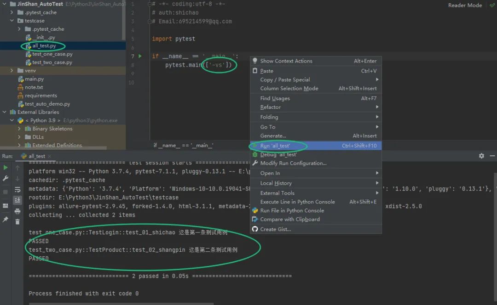Choose Run File in Python Console
The height and width of the screenshot is (305, 497).
click(316, 210)
